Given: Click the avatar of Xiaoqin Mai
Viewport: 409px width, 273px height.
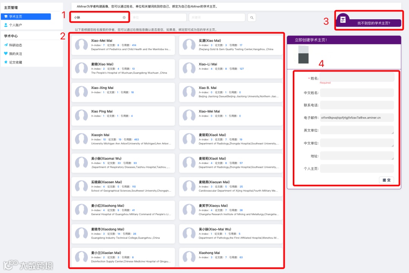Looking at the screenshot, I should click(81, 139).
